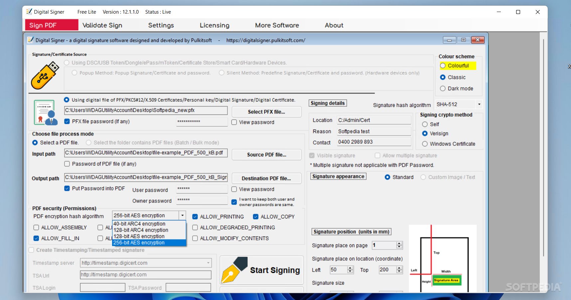Toggle ALLOW_MODIFY_CONTENTS permission
This screenshot has height=300, width=571.
[195, 238]
